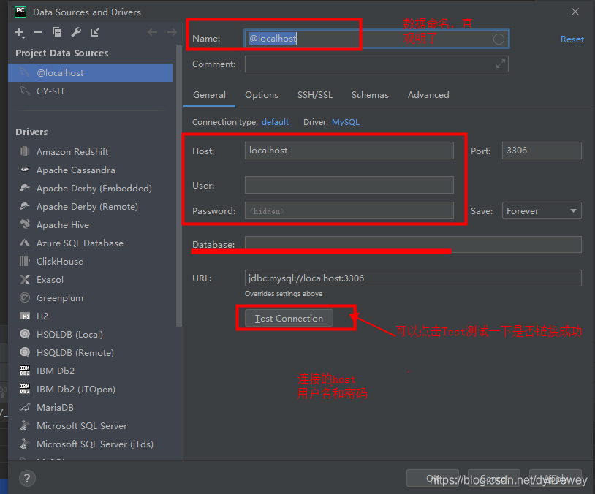Viewport: 595px width, 494px height.
Task: Open the Schemas tab
Action: click(370, 95)
